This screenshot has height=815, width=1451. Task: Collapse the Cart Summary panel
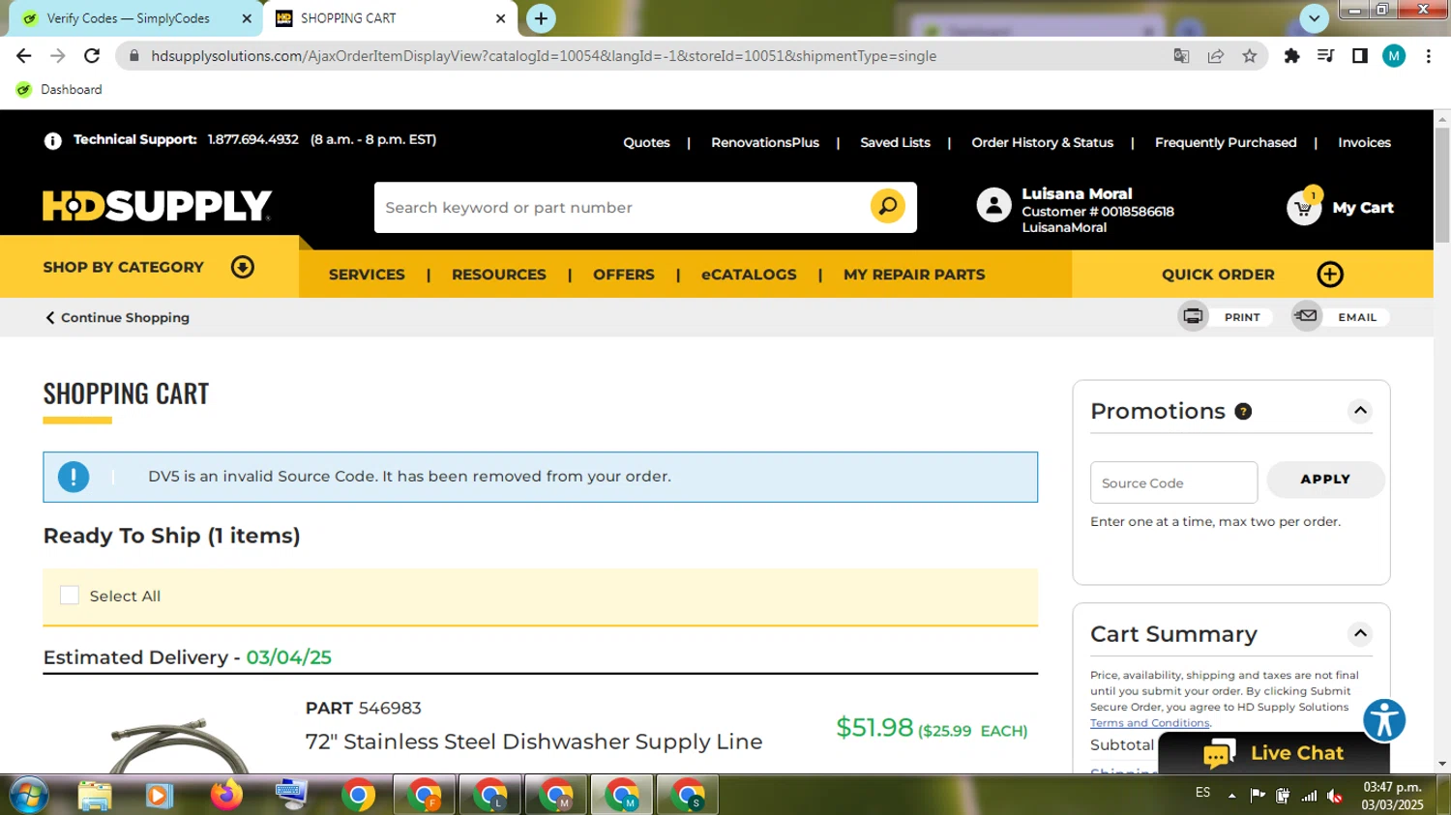pyautogui.click(x=1360, y=634)
